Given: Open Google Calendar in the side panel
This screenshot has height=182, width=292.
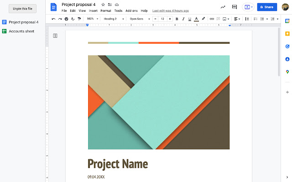Looking at the screenshot, I should click(287, 21).
